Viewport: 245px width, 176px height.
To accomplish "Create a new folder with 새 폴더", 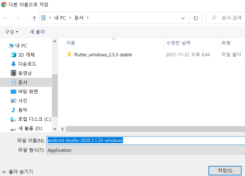I will (37, 32).
